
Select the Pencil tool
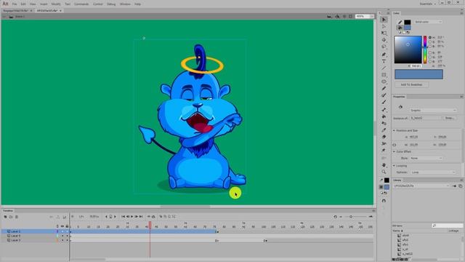point(384,89)
